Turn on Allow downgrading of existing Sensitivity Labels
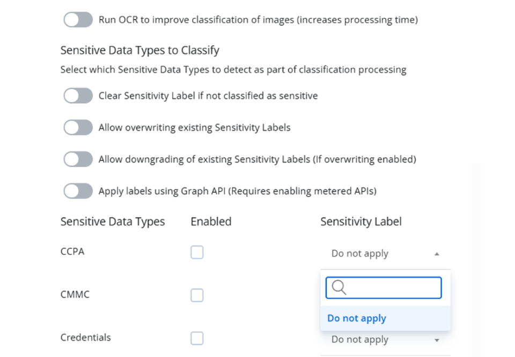Image resolution: width=515 pixels, height=357 pixels. (78, 159)
